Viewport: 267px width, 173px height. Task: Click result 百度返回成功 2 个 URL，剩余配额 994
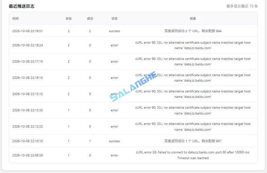193,31
